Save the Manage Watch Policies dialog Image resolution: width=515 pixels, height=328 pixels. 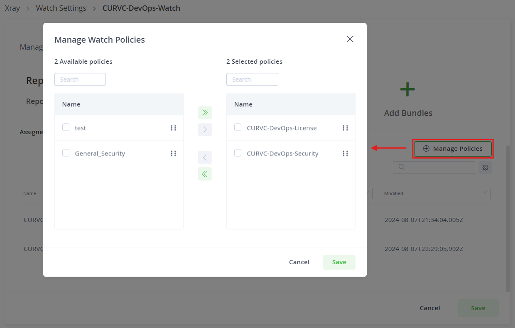(339, 262)
